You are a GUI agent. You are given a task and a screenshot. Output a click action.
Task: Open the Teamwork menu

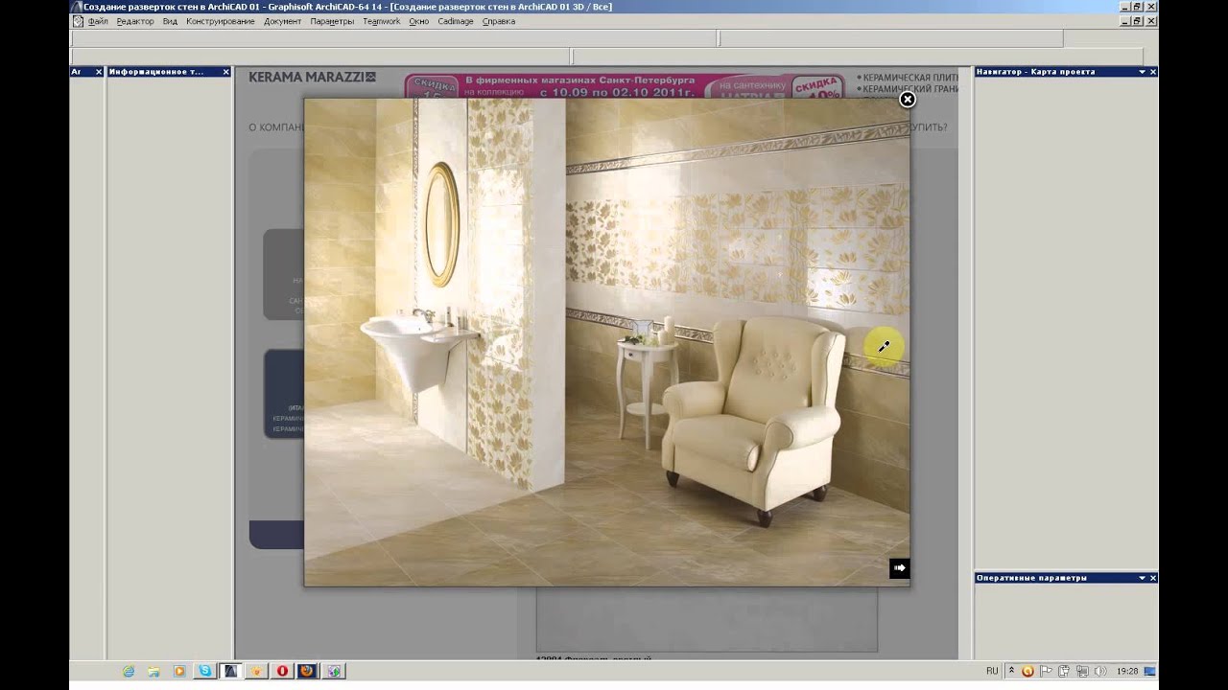click(382, 21)
